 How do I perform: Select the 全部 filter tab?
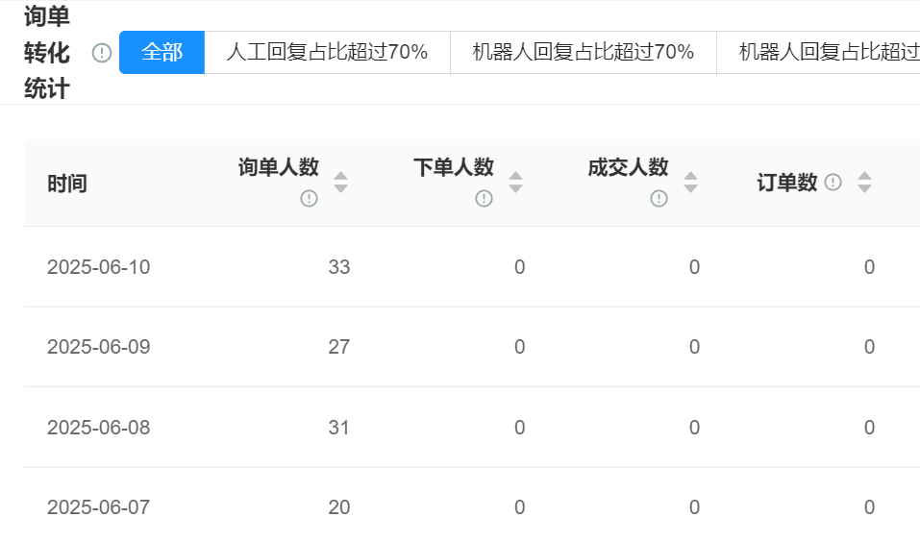pos(162,52)
